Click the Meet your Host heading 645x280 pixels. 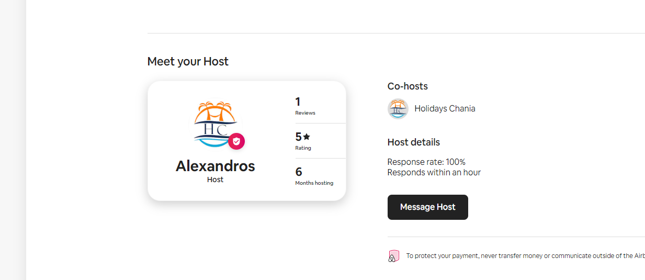(x=188, y=61)
